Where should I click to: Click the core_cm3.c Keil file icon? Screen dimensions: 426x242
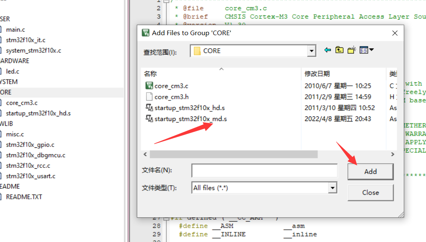[x=149, y=86]
